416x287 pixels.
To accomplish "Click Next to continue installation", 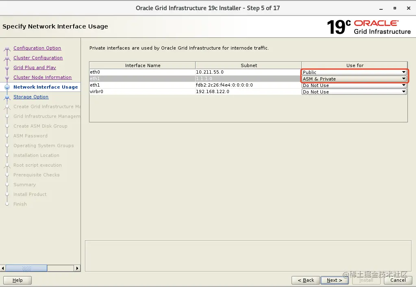I will tap(335, 280).
